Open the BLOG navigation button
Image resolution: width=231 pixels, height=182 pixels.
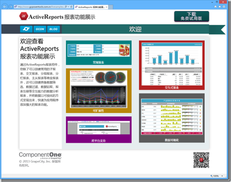click(53, 29)
